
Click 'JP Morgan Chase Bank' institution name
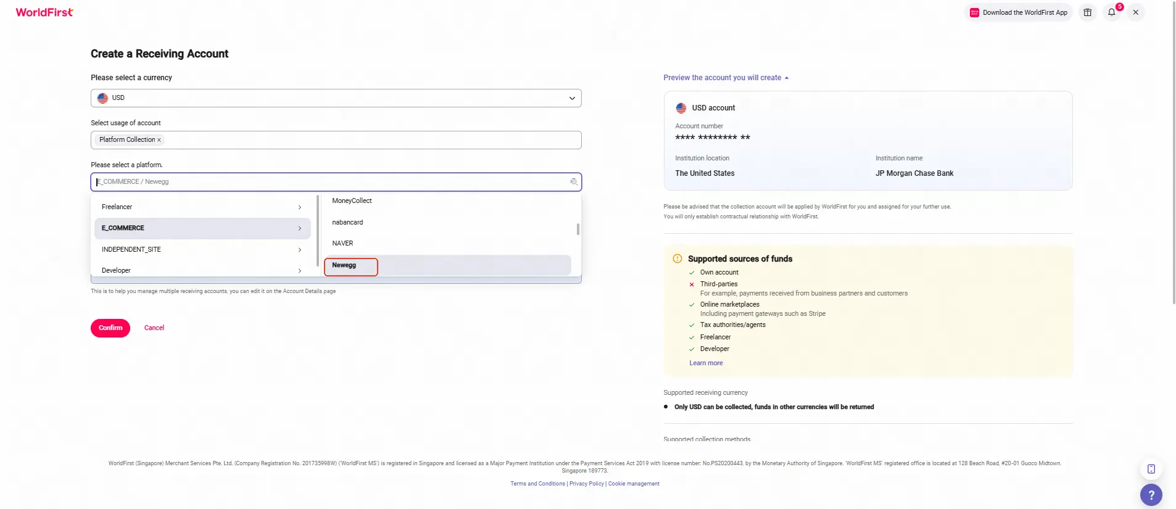[914, 173]
